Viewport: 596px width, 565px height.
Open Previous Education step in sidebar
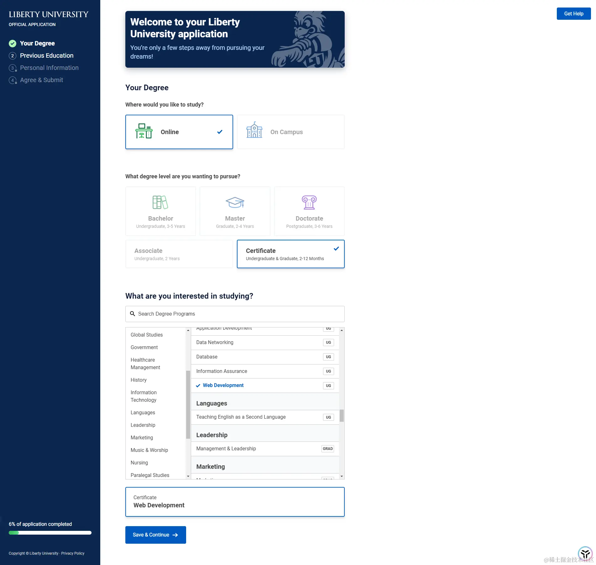click(x=47, y=55)
